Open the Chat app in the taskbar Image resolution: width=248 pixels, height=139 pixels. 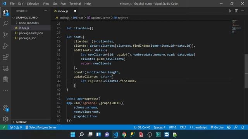pyautogui.click(x=107, y=135)
